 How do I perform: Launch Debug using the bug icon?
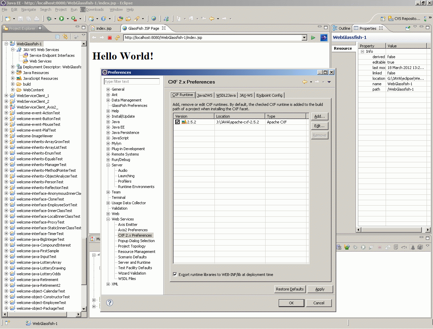click(x=49, y=19)
